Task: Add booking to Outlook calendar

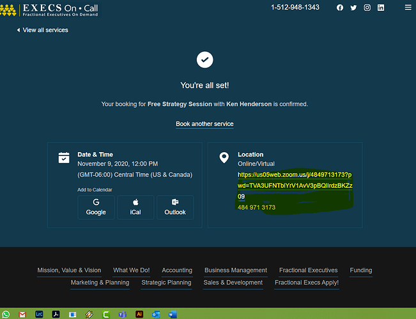Action: coord(175,207)
